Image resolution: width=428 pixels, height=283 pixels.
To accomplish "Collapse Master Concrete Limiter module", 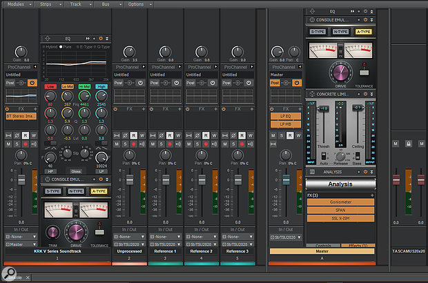I will tap(371, 94).
